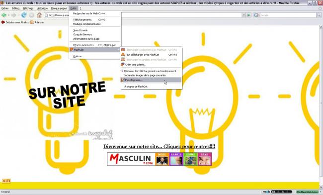Click the Home icon in the toolbar

(39, 15)
